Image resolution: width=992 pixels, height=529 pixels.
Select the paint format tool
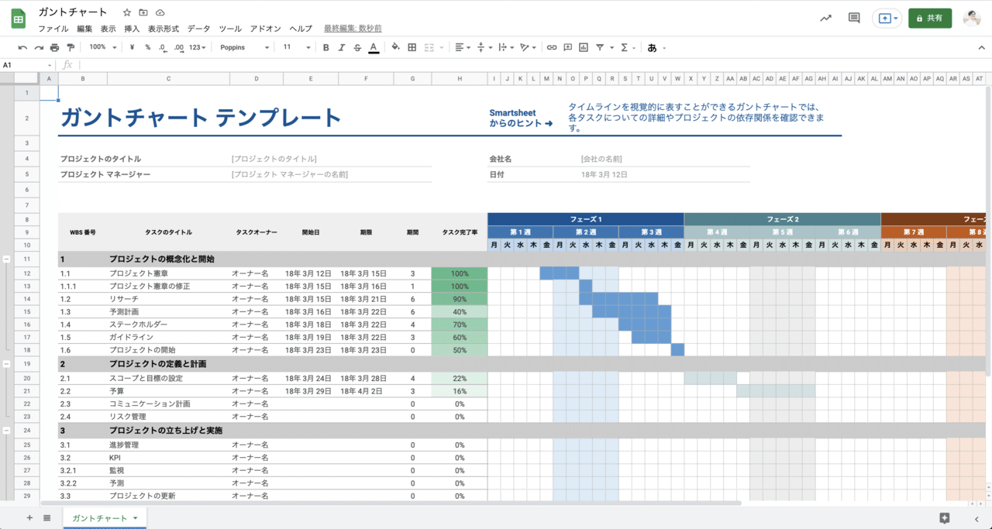pyautogui.click(x=71, y=47)
